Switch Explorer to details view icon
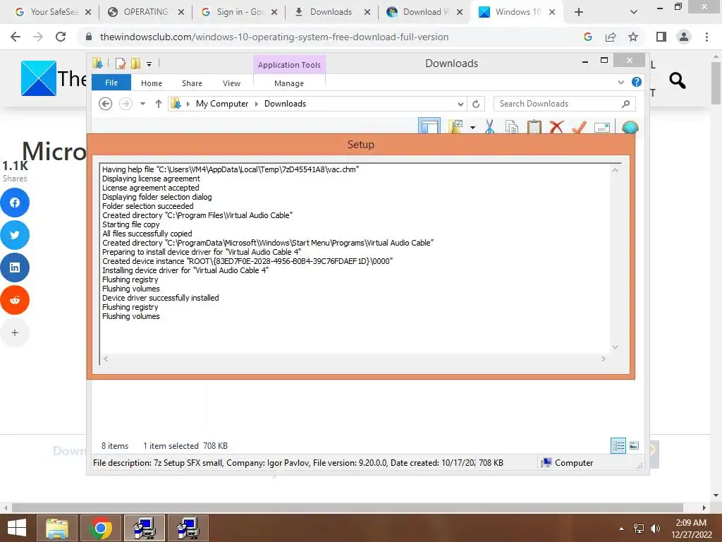The width and height of the screenshot is (722, 542). coord(618,445)
